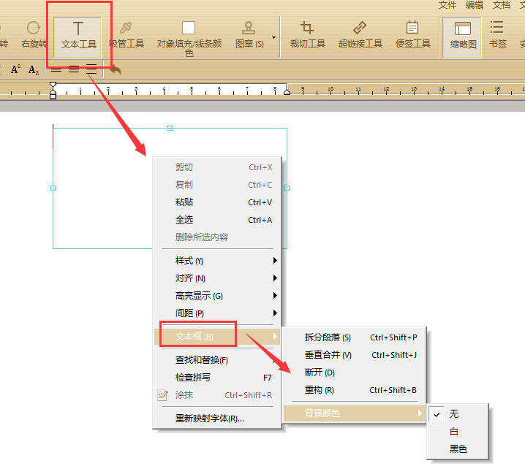Open 重新映射字体(R)... dialog
The image size is (525, 466).
(217, 419)
